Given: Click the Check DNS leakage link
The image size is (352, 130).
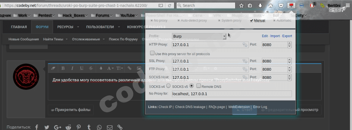Looking at the screenshot, I should 190,107.
